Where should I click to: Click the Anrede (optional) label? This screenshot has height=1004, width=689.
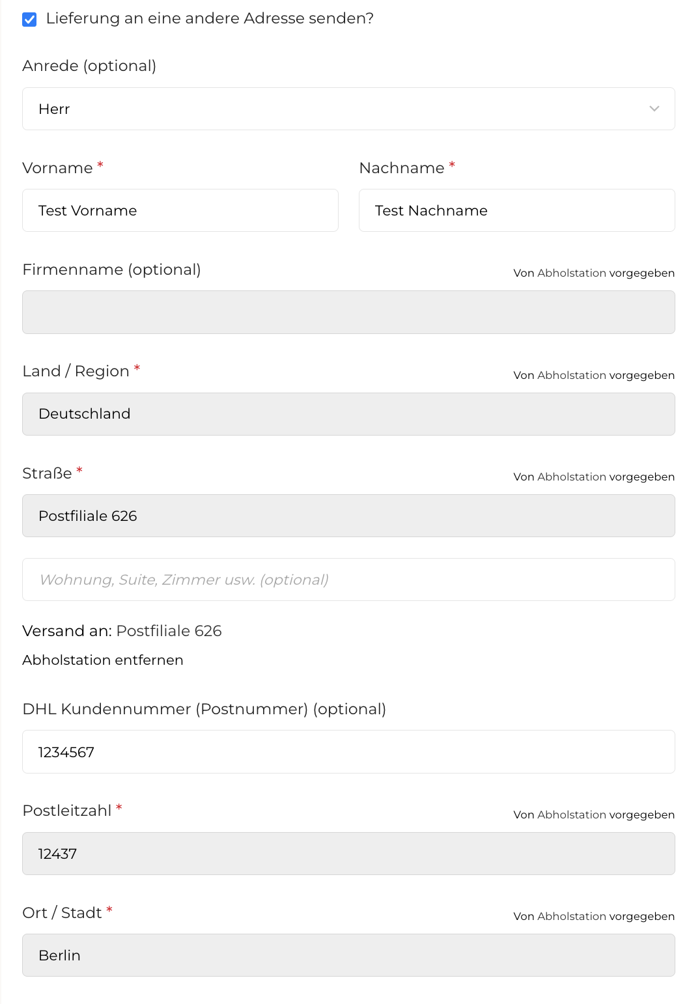[x=89, y=66]
